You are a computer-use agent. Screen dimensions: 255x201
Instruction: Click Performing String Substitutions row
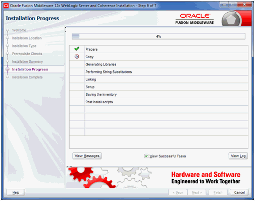point(159,72)
